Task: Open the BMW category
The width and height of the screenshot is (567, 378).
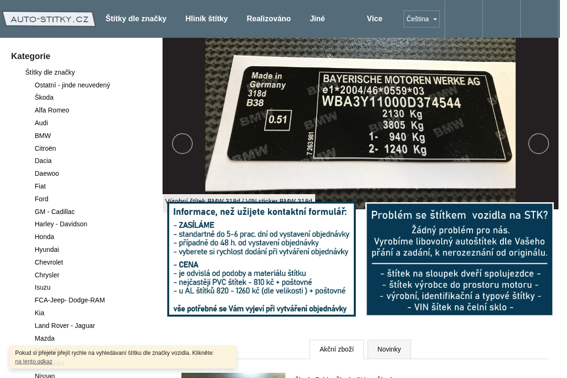Action: point(43,136)
